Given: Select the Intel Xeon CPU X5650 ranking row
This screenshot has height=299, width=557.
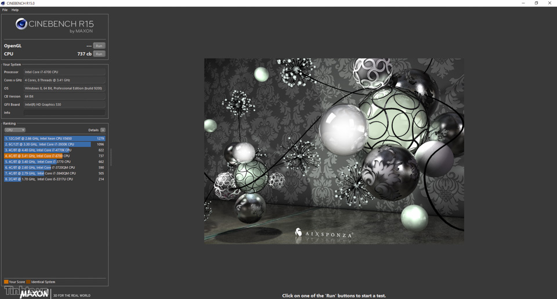Looking at the screenshot, I should pyautogui.click(x=55, y=139).
